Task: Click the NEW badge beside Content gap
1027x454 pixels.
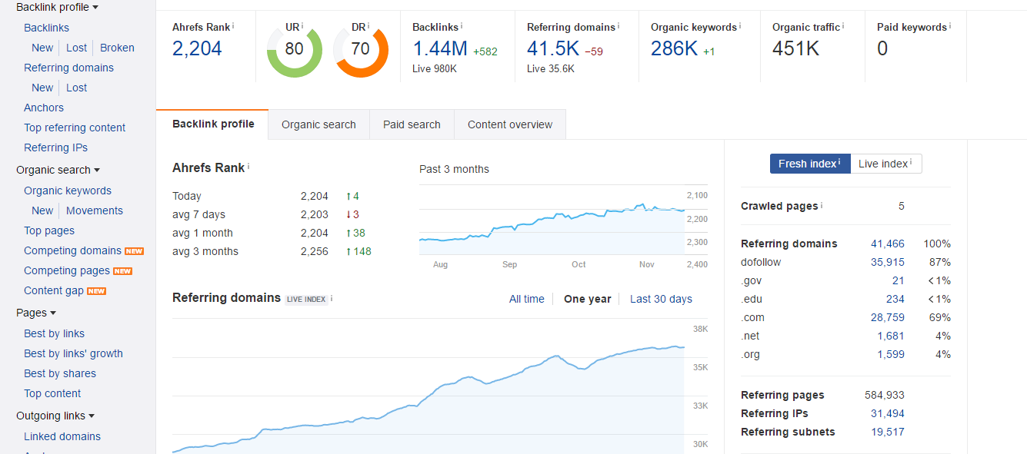Action: 97,291
